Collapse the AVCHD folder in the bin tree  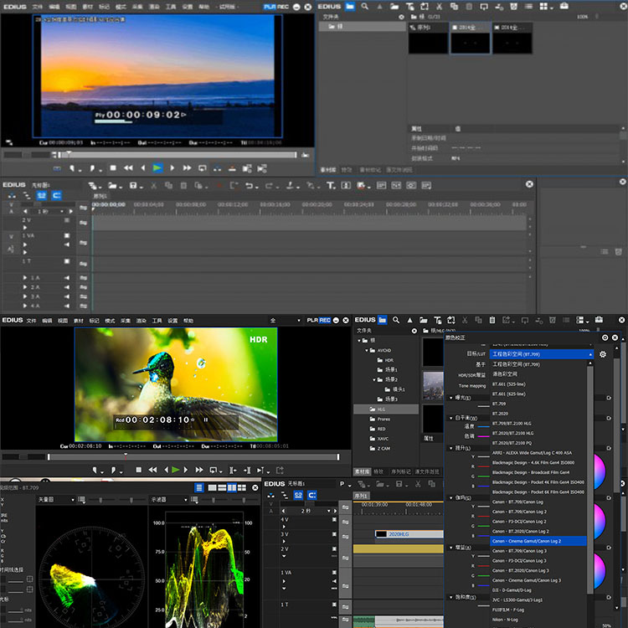[366, 351]
